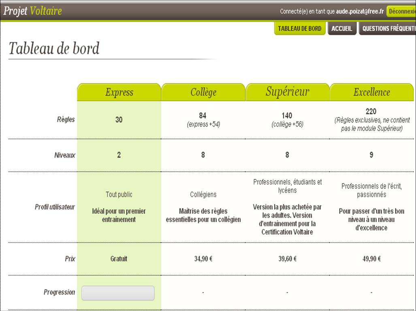Click the Excellence levels value 9
This screenshot has height=311, width=416.
(x=371, y=155)
